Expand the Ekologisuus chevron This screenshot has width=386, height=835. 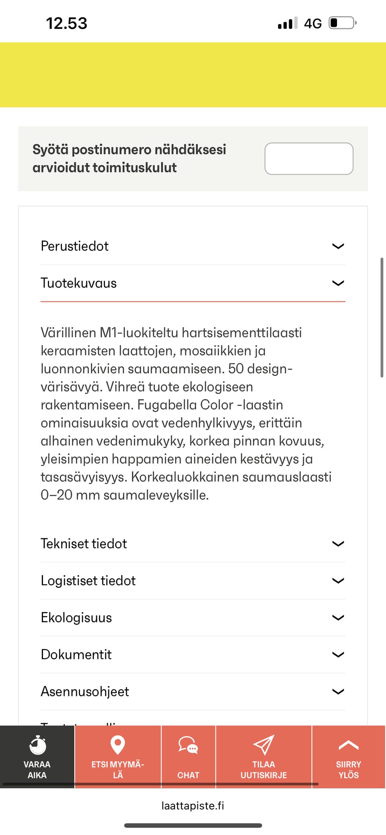pos(338,618)
